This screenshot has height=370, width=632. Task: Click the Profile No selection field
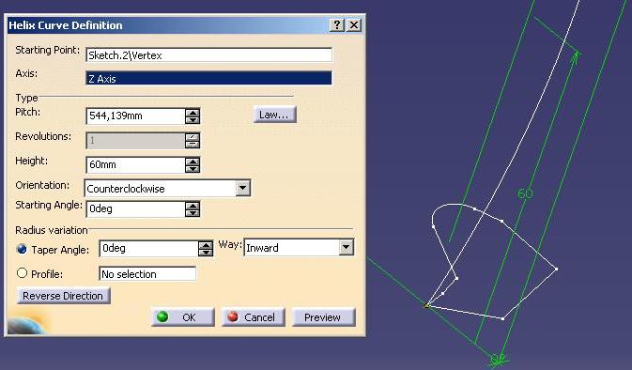pos(147,273)
